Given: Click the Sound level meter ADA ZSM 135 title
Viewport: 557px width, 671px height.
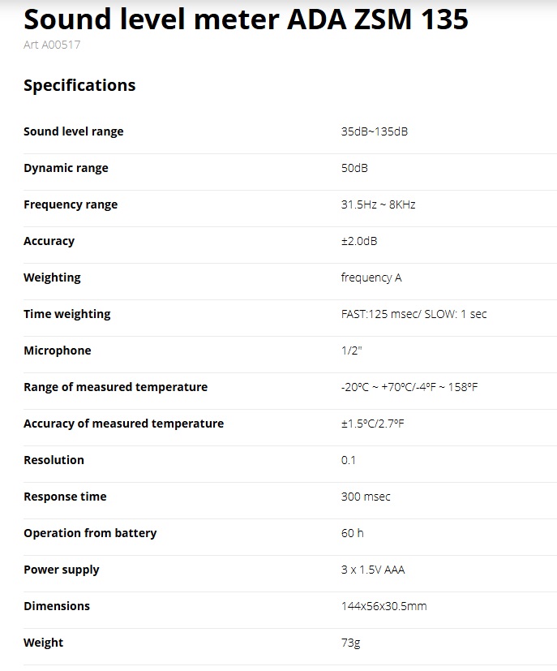Looking at the screenshot, I should click(246, 18).
